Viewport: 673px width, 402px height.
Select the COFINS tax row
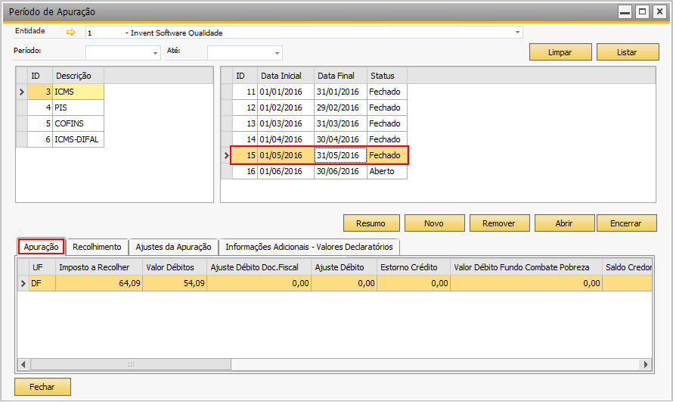click(66, 123)
